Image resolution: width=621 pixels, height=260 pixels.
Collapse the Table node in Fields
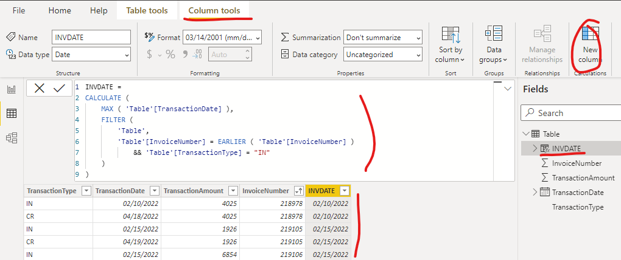click(x=525, y=134)
